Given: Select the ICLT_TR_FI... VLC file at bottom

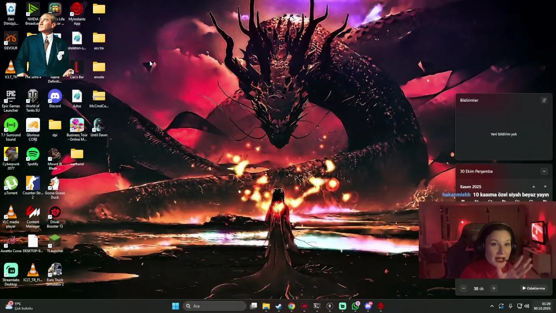Looking at the screenshot, I should (33, 273).
